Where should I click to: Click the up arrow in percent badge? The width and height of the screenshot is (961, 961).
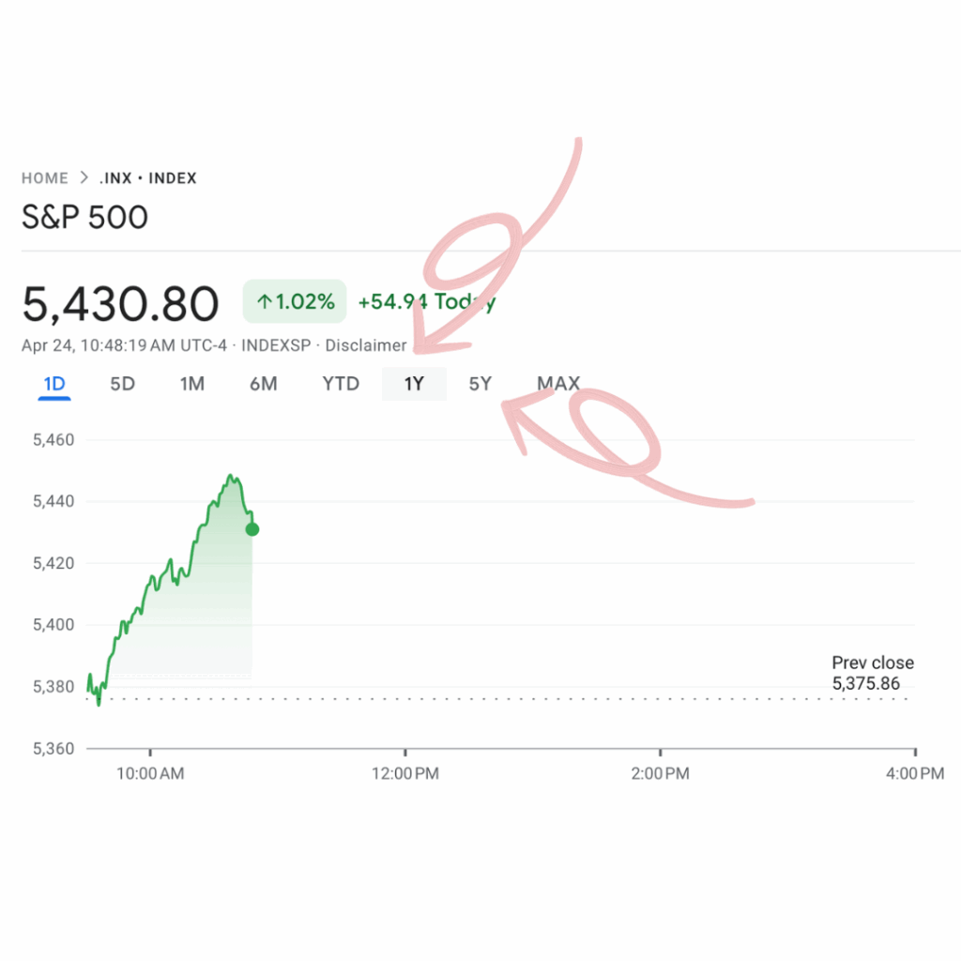coord(264,301)
